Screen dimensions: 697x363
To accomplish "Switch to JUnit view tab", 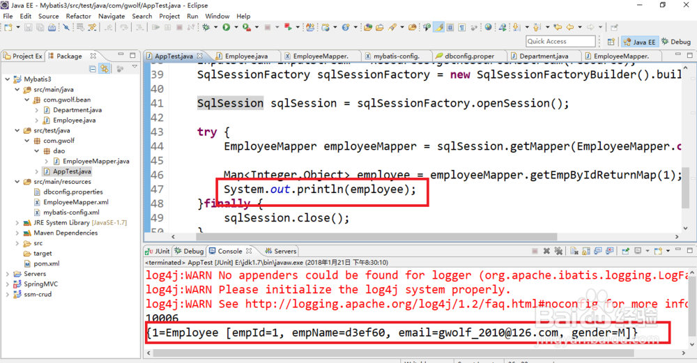I will point(158,251).
